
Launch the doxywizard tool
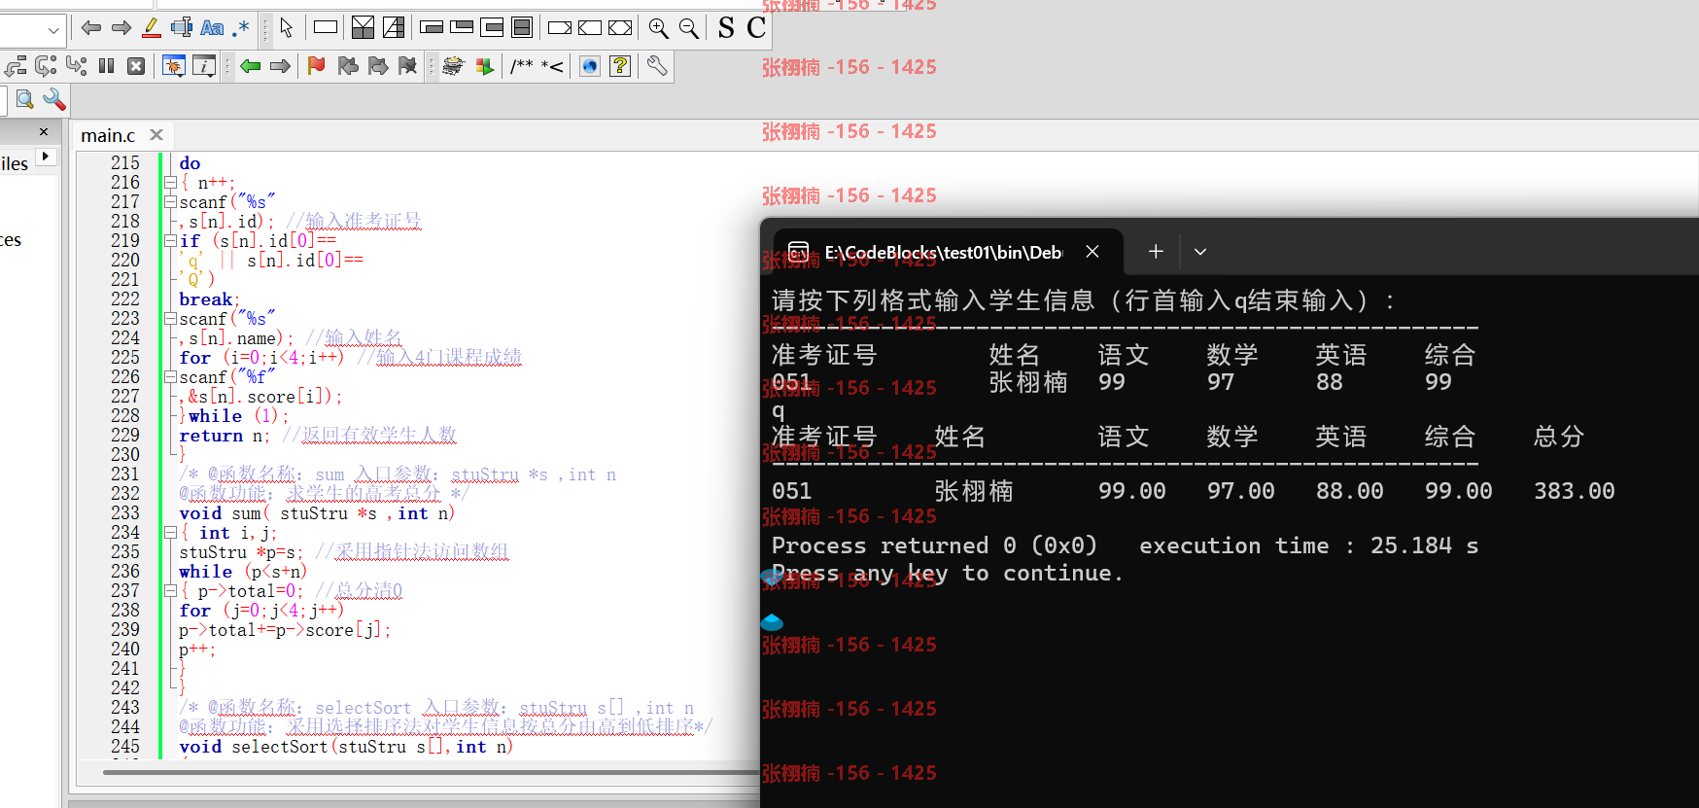pyautogui.click(x=453, y=66)
